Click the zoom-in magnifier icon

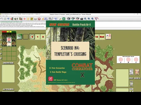point(85,19)
